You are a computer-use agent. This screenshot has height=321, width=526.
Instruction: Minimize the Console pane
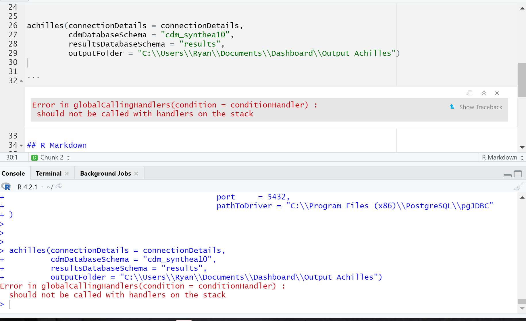point(507,175)
